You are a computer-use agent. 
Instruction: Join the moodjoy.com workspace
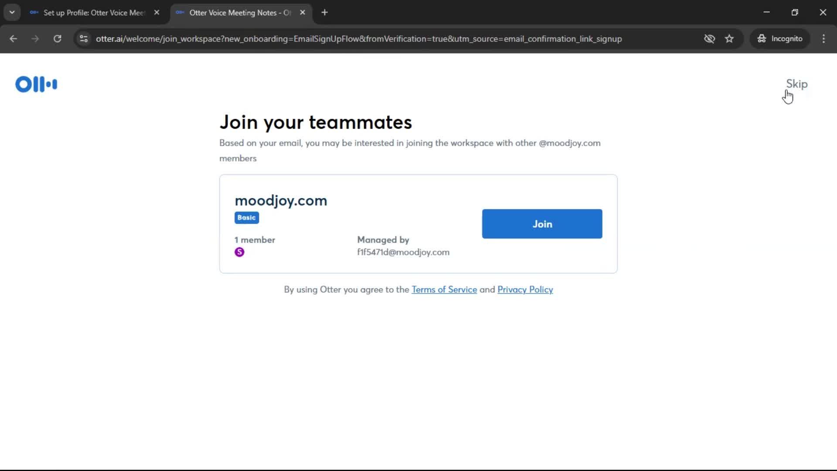pos(542,224)
